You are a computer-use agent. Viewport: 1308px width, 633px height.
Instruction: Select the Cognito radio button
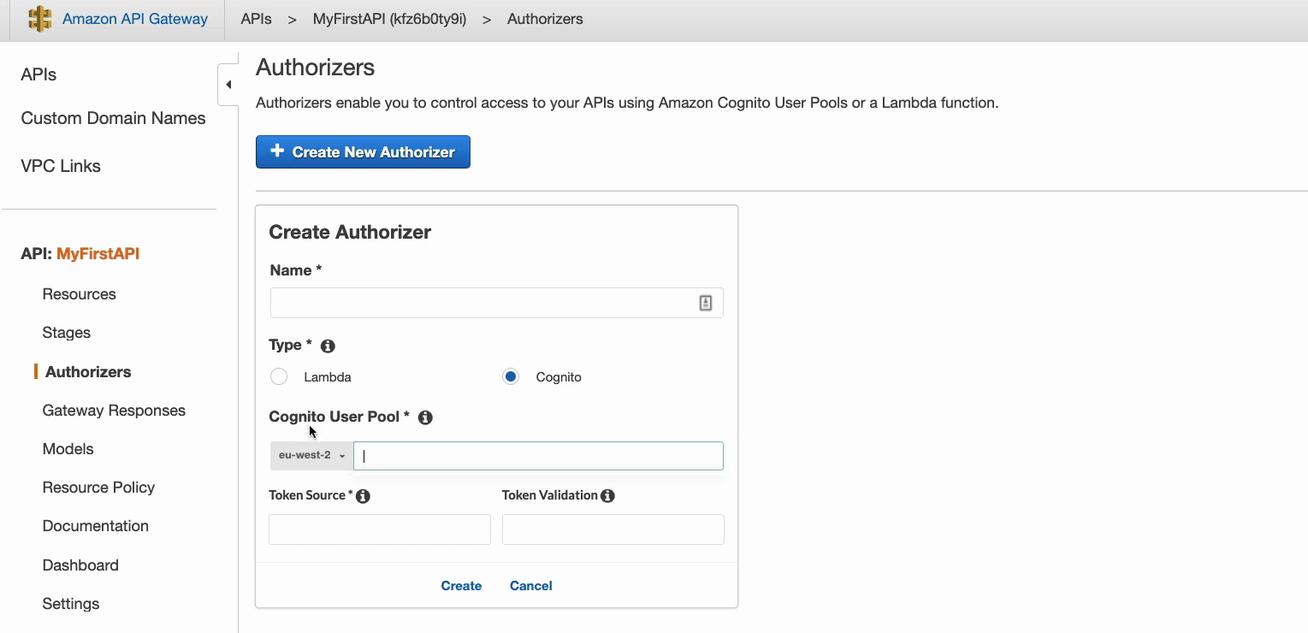coord(511,376)
